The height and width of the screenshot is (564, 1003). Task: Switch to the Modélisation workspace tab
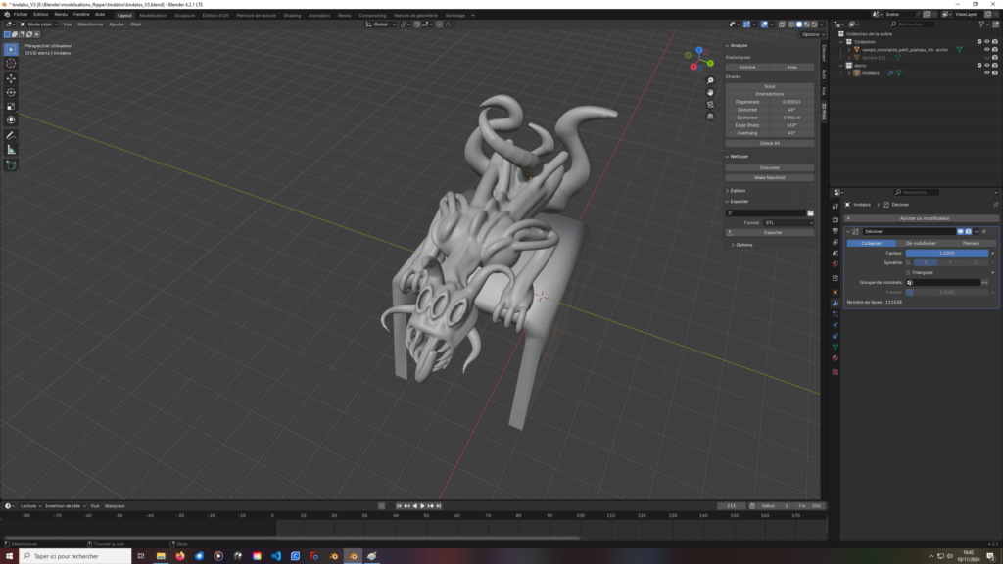(x=153, y=16)
